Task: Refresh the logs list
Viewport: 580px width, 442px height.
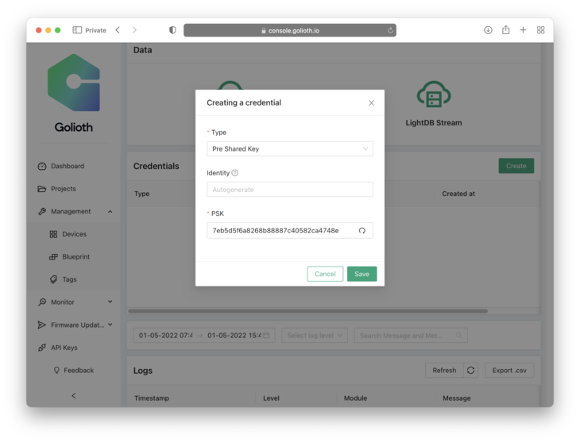Action: (x=444, y=371)
